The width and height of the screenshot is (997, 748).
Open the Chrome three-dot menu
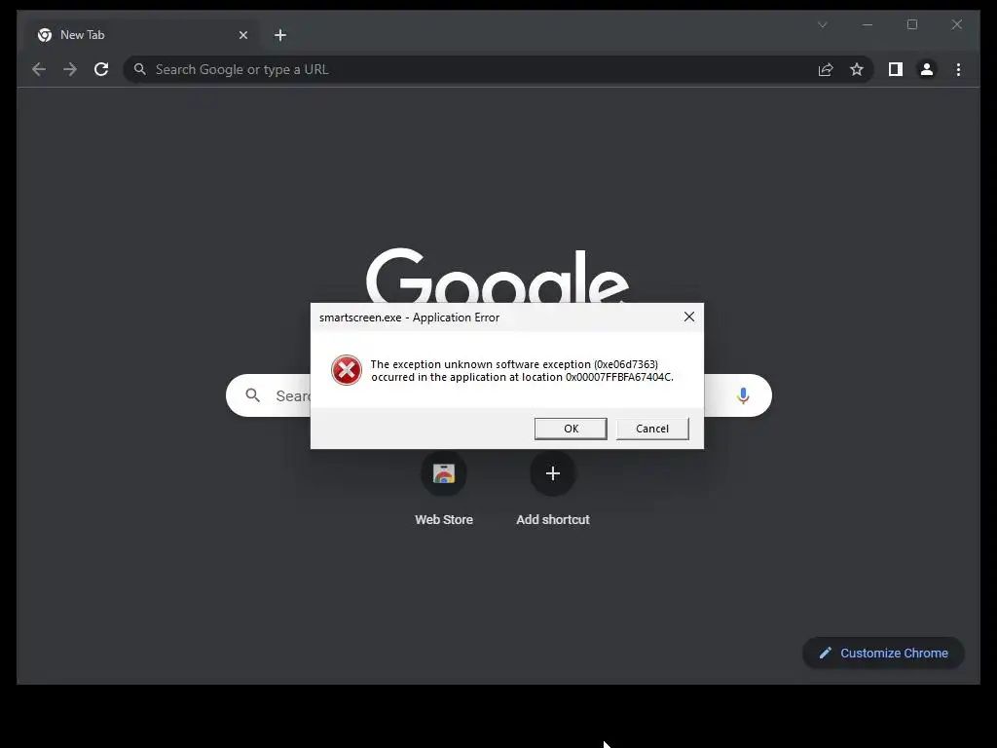point(958,69)
